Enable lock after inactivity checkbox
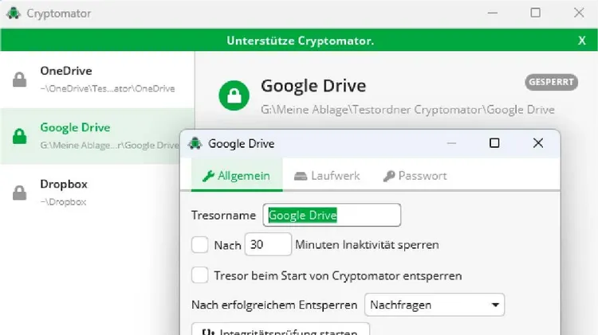Image resolution: width=598 pixels, height=335 pixels. [x=200, y=244]
